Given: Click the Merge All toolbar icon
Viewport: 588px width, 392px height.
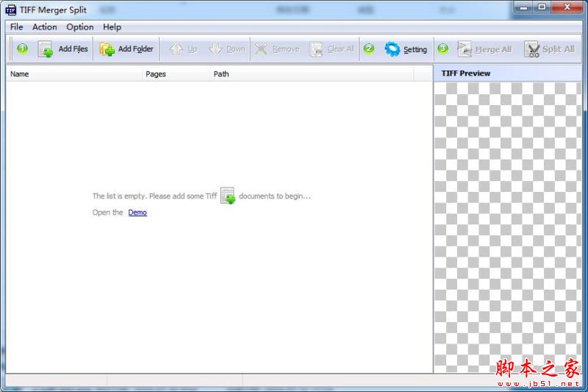Looking at the screenshot, I should (465, 49).
